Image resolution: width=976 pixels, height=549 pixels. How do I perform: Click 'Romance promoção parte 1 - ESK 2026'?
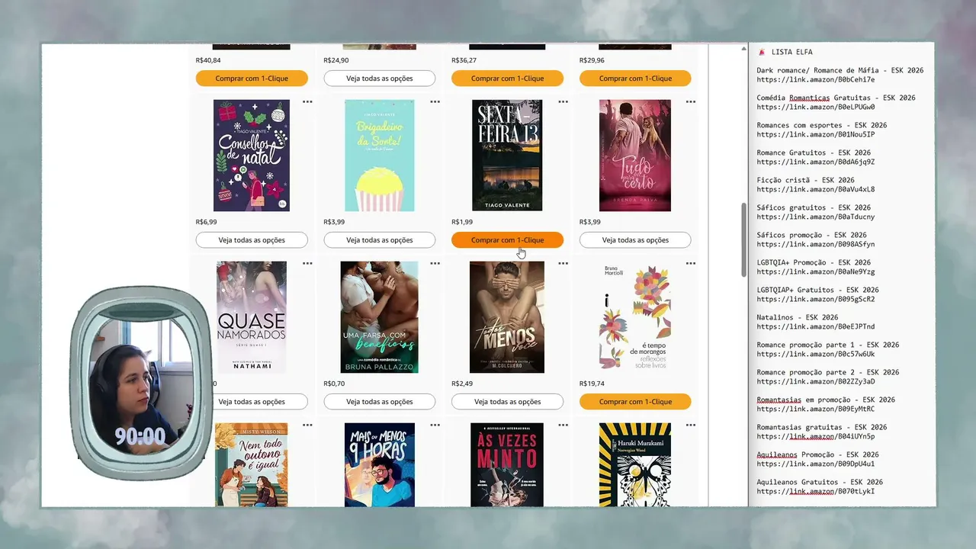(828, 345)
